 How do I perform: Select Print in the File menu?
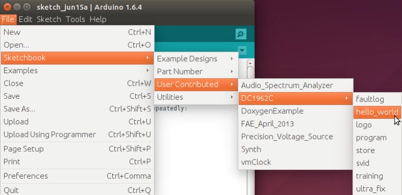tap(77, 162)
